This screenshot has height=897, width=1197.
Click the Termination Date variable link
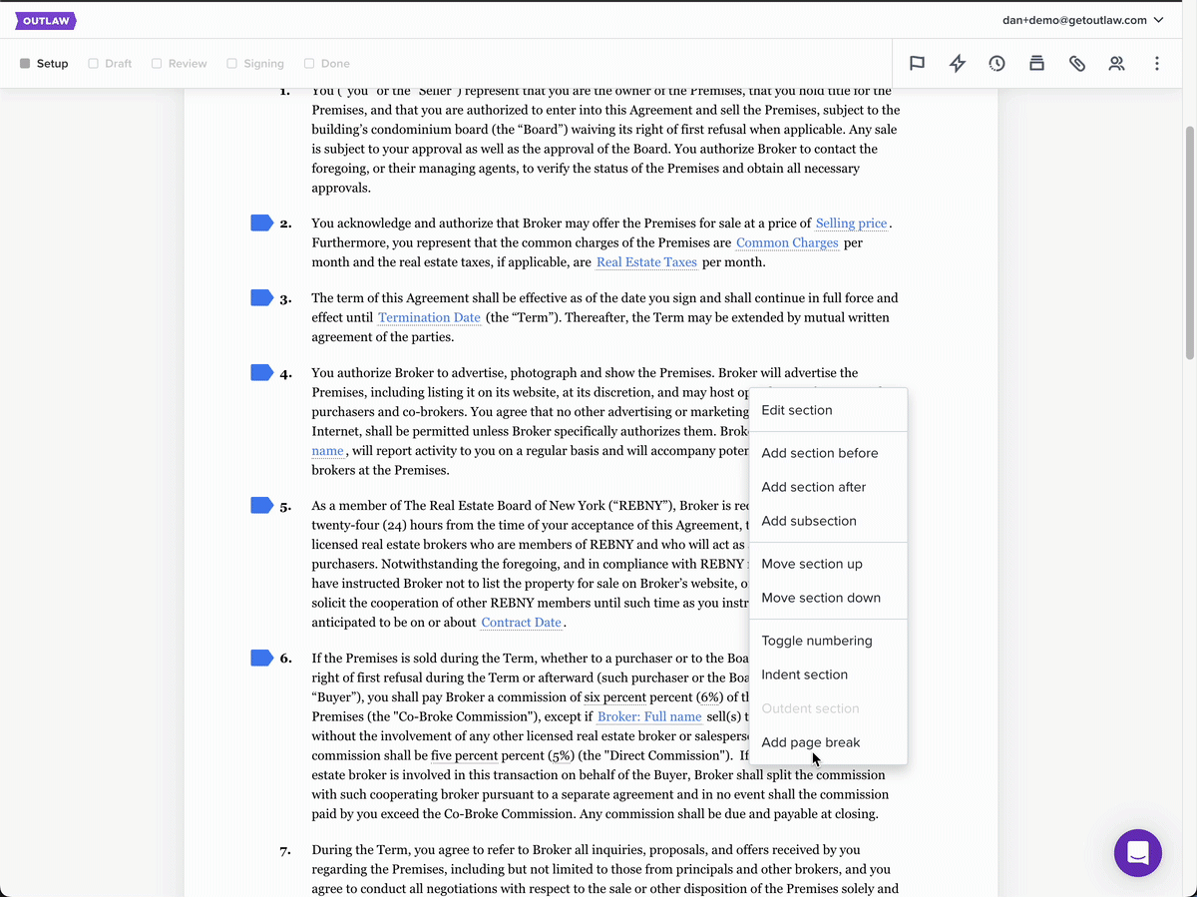pos(429,318)
